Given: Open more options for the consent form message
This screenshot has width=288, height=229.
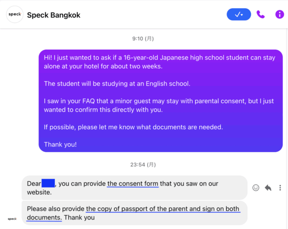Looking at the screenshot, I should pos(280,187).
